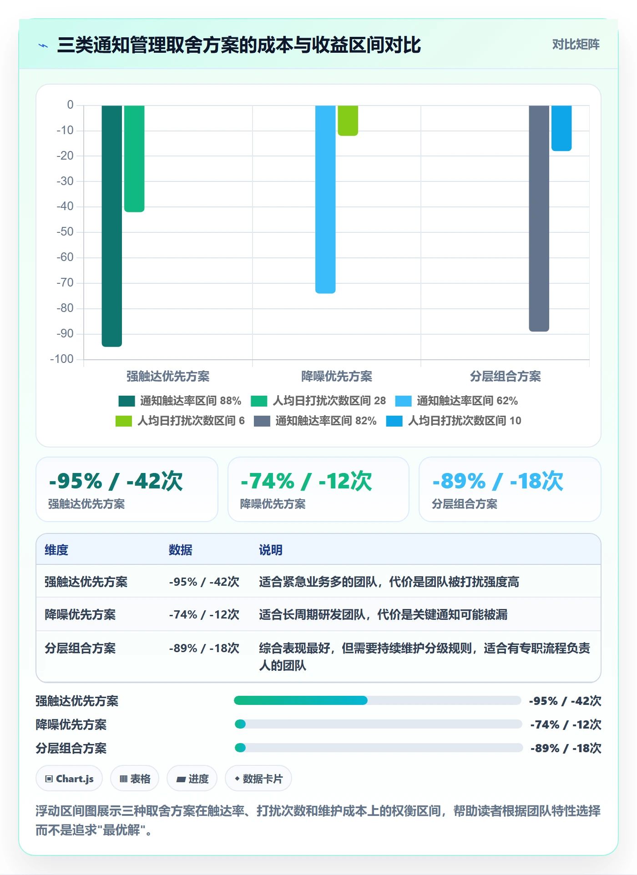Click the green bar of 强触达优先方案

(134, 159)
